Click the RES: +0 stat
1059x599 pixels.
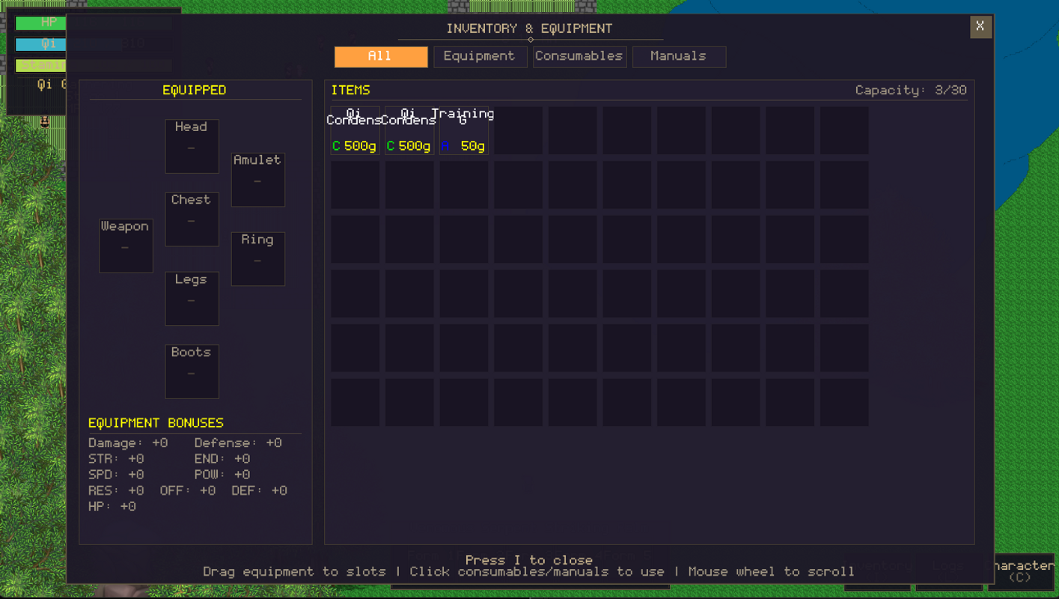coord(116,490)
